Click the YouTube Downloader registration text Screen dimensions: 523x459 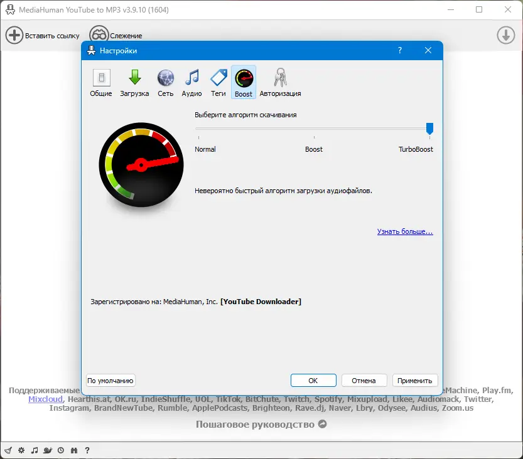point(261,302)
